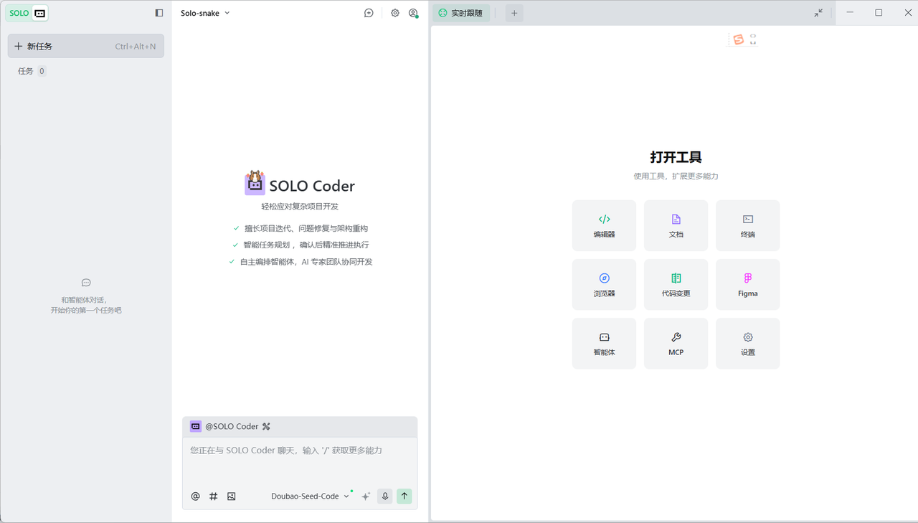Start a 新任务 new task
The width and height of the screenshot is (918, 523).
point(85,46)
